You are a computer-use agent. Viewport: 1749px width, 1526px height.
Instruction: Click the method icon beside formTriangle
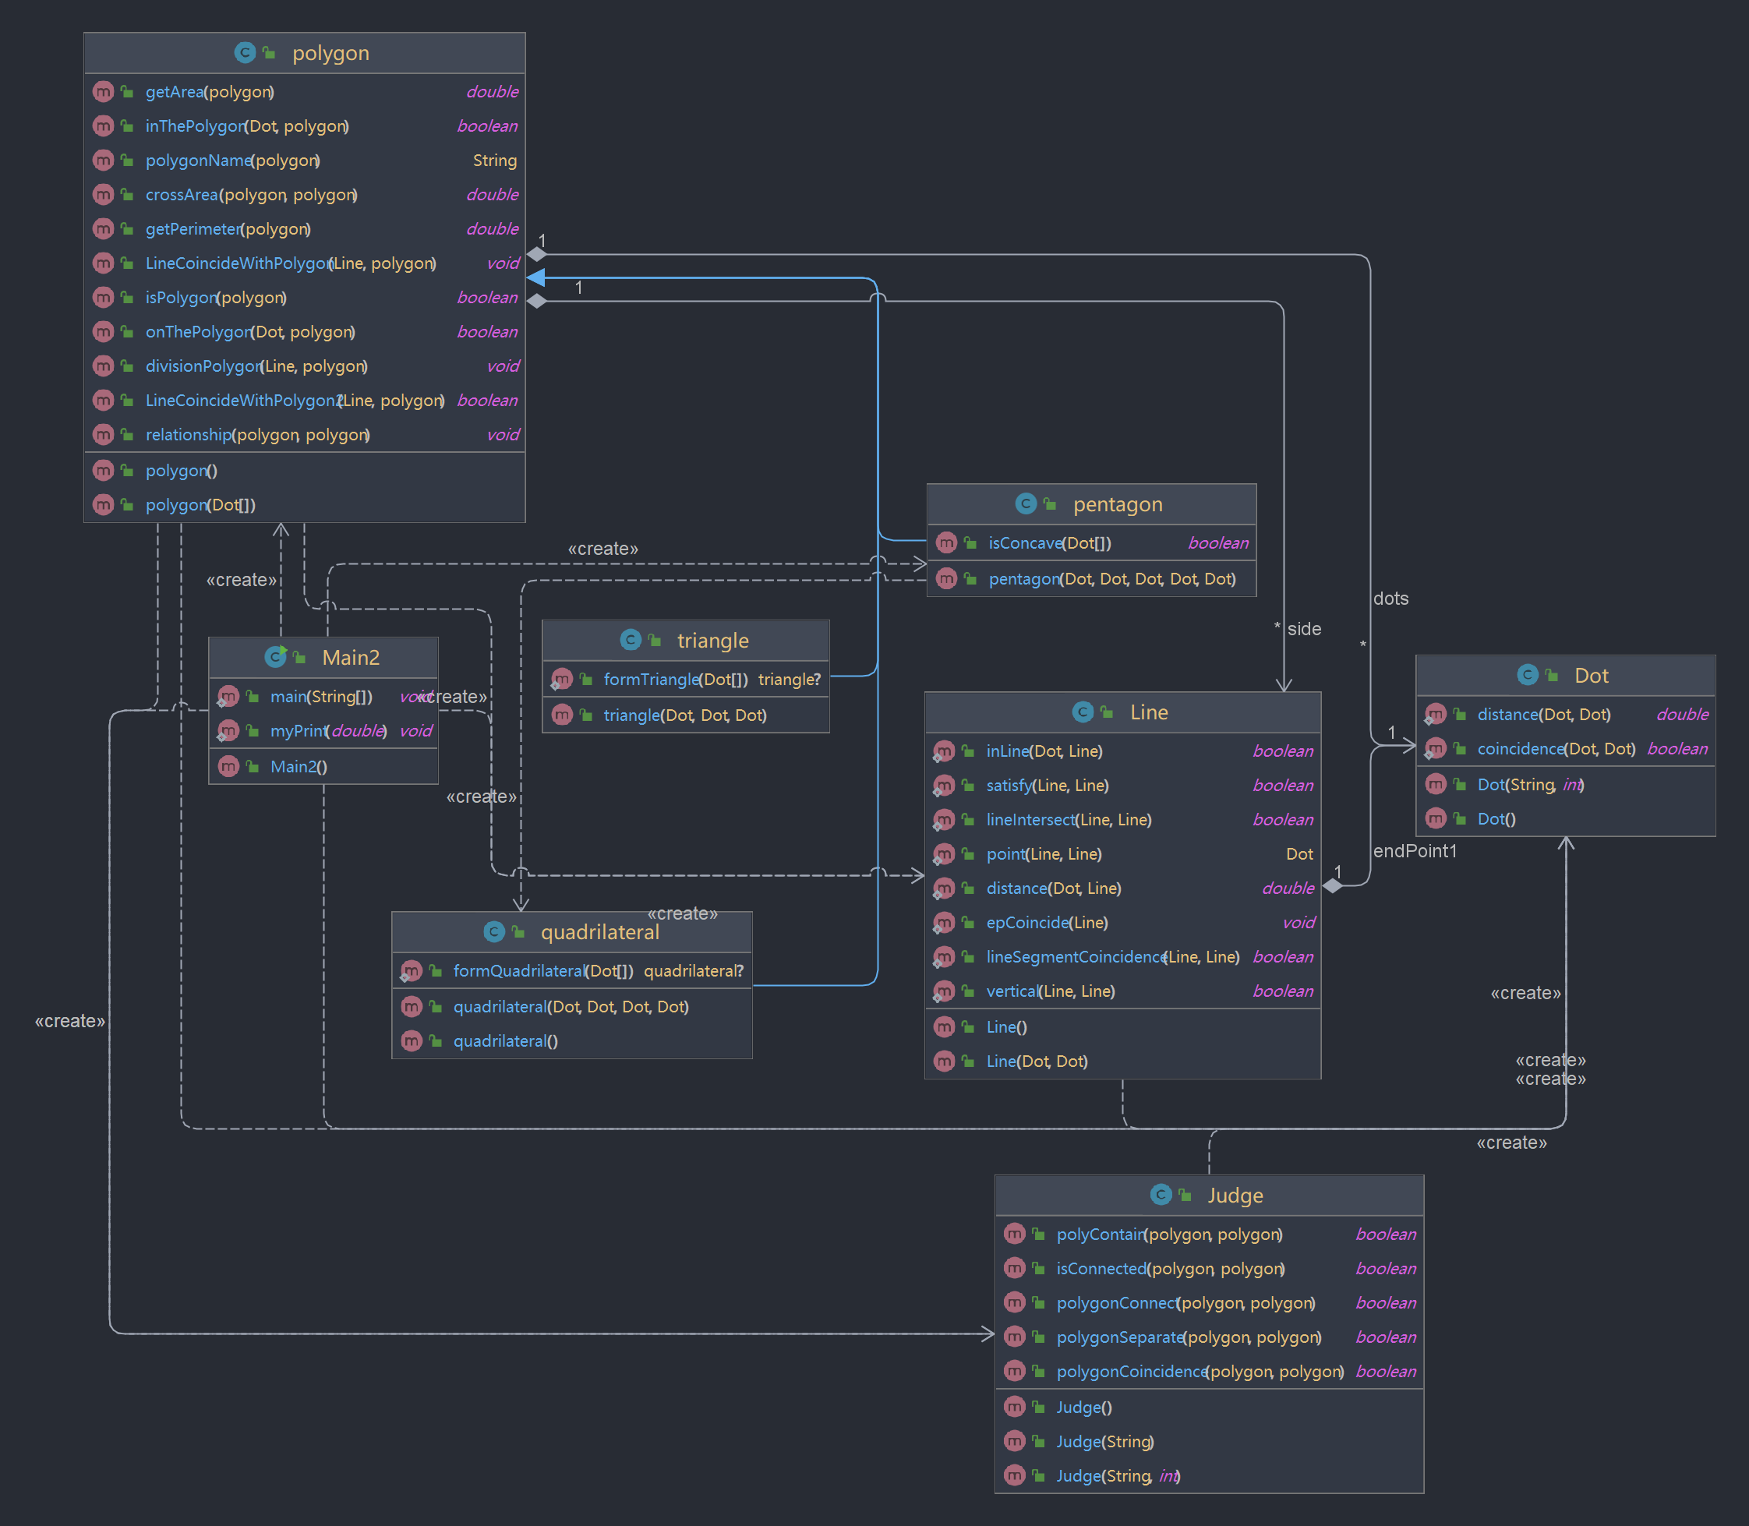click(562, 680)
